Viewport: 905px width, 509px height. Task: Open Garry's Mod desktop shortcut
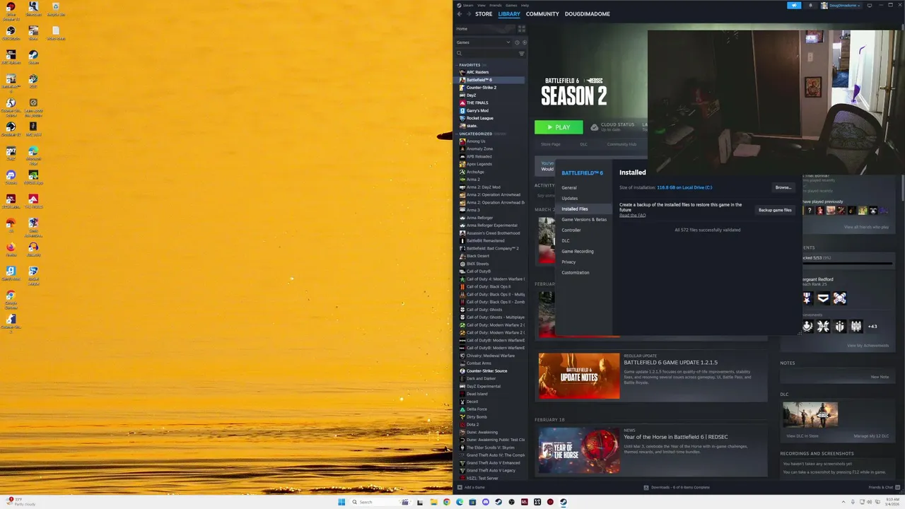(x=11, y=274)
